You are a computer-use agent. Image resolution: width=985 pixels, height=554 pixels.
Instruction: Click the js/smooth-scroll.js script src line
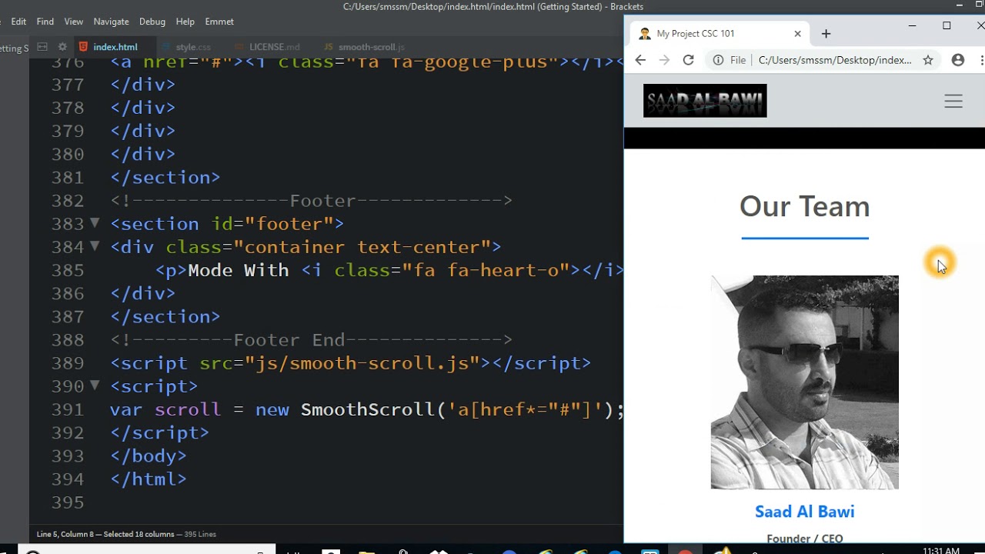pos(350,362)
